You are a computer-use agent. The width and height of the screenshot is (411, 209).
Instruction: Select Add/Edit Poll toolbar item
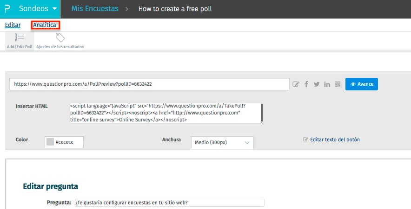pyautogui.click(x=20, y=41)
